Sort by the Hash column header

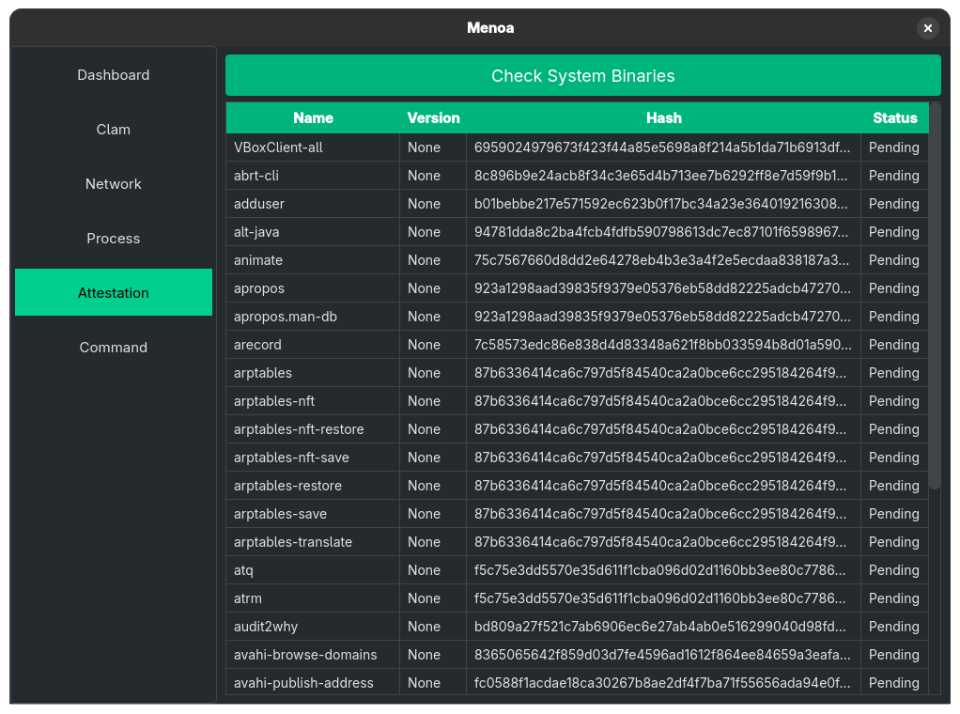(x=664, y=117)
